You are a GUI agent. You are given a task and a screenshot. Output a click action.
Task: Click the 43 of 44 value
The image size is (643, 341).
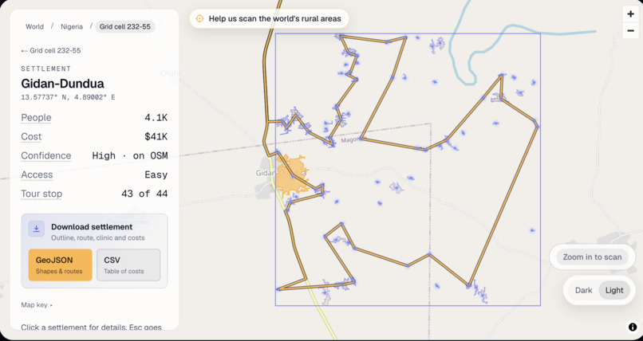click(144, 194)
